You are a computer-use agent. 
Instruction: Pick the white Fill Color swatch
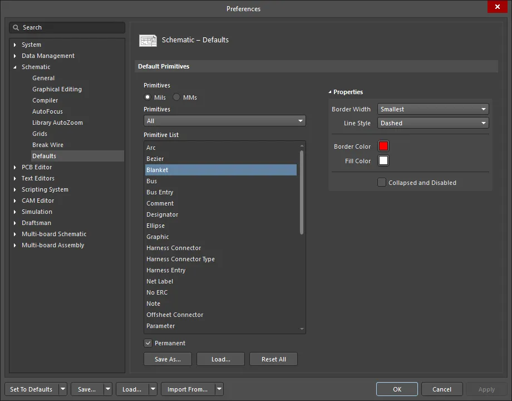point(383,161)
